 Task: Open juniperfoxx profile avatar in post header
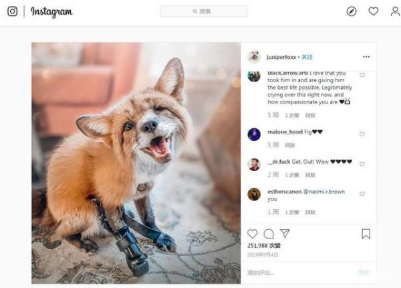click(254, 57)
